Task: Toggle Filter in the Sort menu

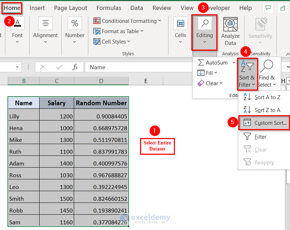Action: 260,137
